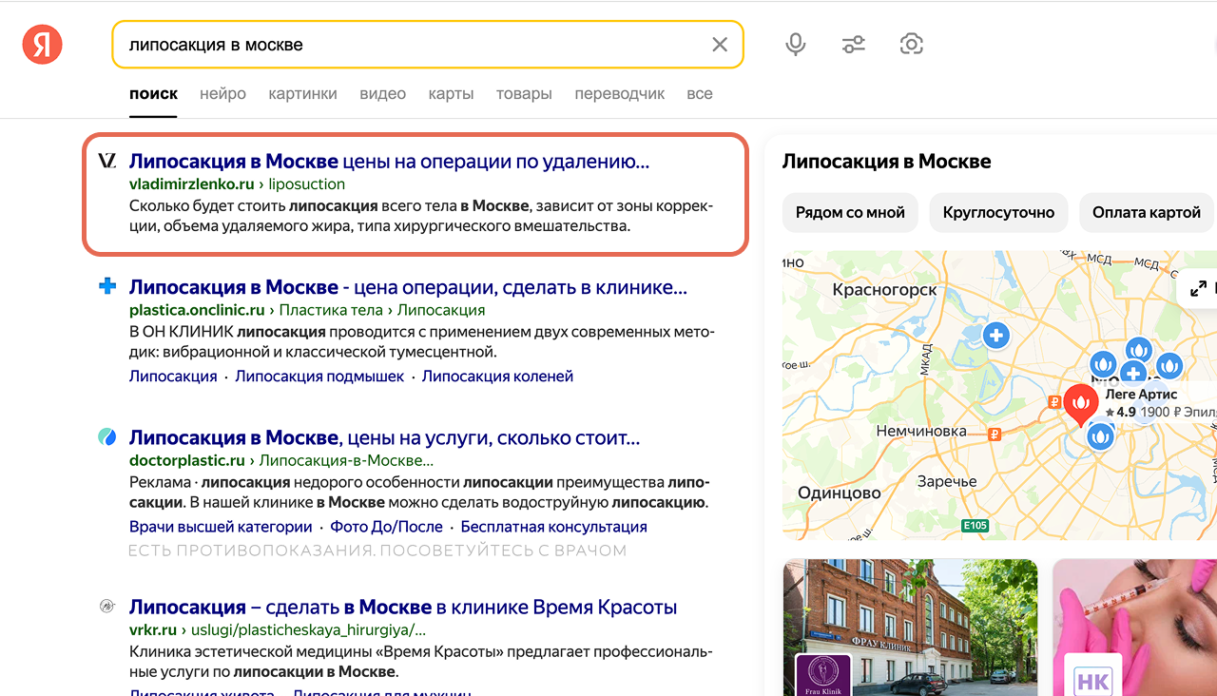Toggle the Круглосуточно filter
Viewport: 1217px width, 696px height.
998,212
